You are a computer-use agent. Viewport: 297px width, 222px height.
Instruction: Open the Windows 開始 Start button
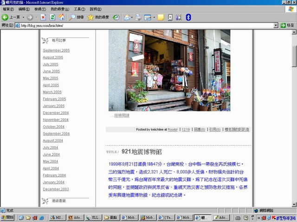click(7, 218)
